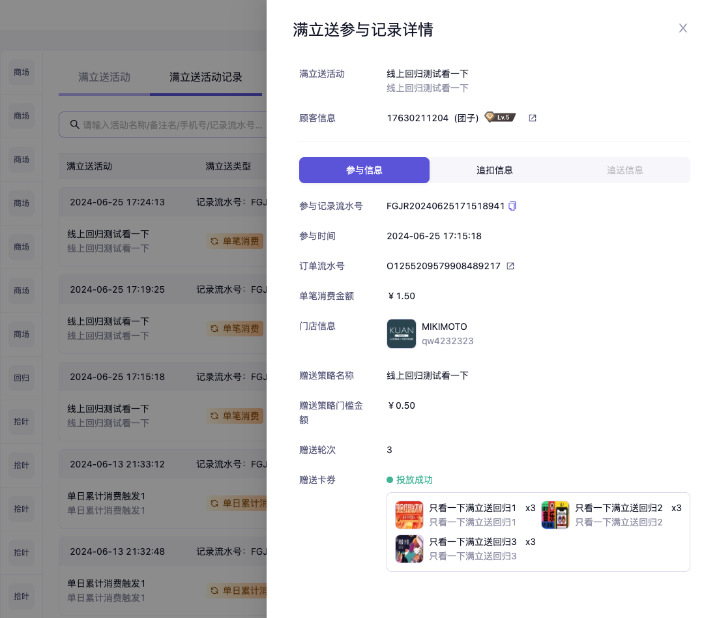Click the order number O1255209579908489217
Screen dimensions: 704x618
click(x=443, y=266)
